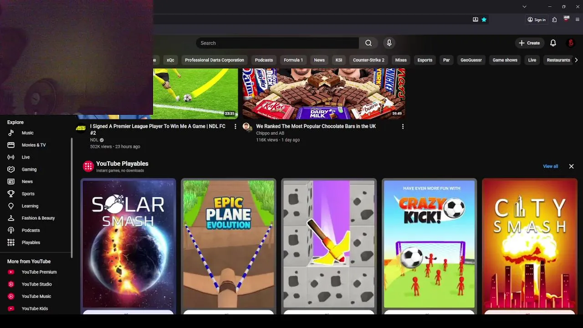Open Movies & TV sidebar icon
Screen dimensions: 583x328
pyautogui.click(x=11, y=145)
